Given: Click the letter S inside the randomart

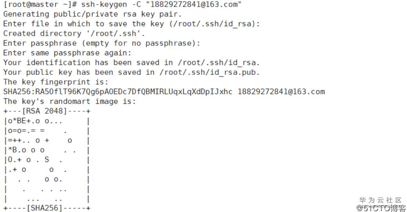Looking at the screenshot, I should tap(47, 160).
